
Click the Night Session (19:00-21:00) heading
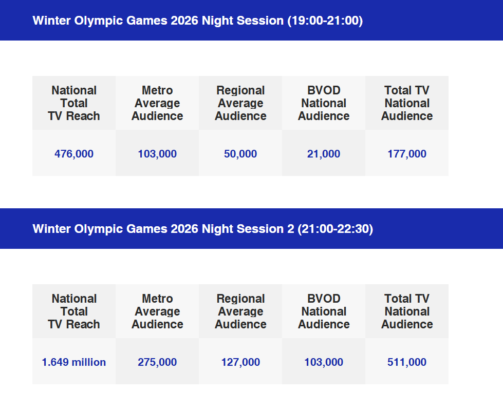pyautogui.click(x=197, y=21)
